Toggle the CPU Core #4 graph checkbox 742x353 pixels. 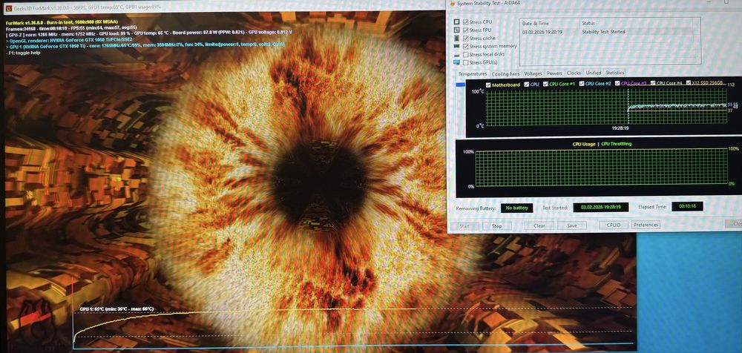tap(653, 83)
